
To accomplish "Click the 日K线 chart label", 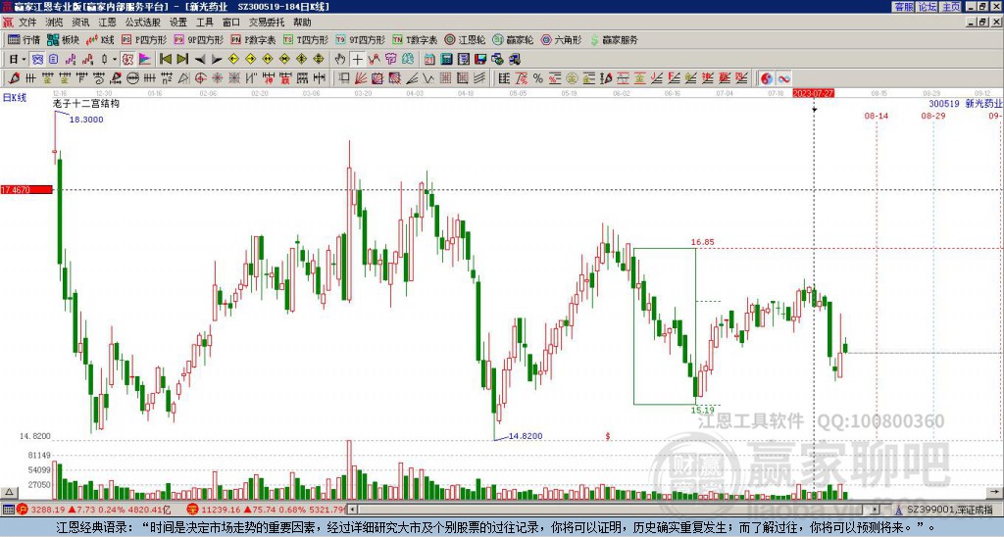I will click(x=15, y=98).
